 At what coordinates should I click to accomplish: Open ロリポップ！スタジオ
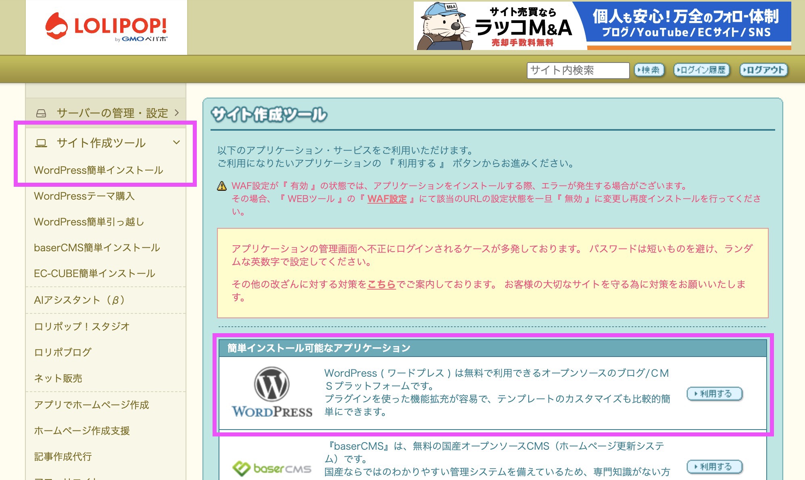(82, 326)
